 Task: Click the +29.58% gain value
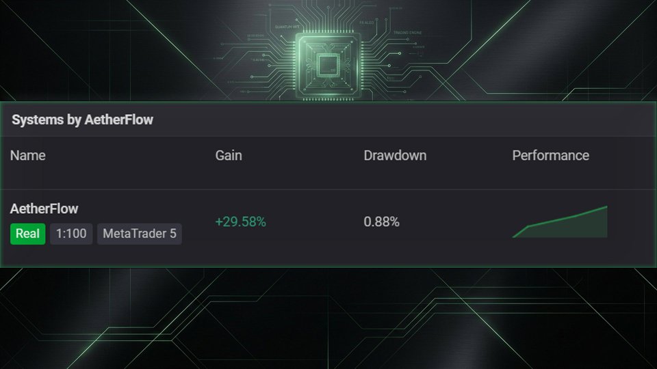click(240, 221)
